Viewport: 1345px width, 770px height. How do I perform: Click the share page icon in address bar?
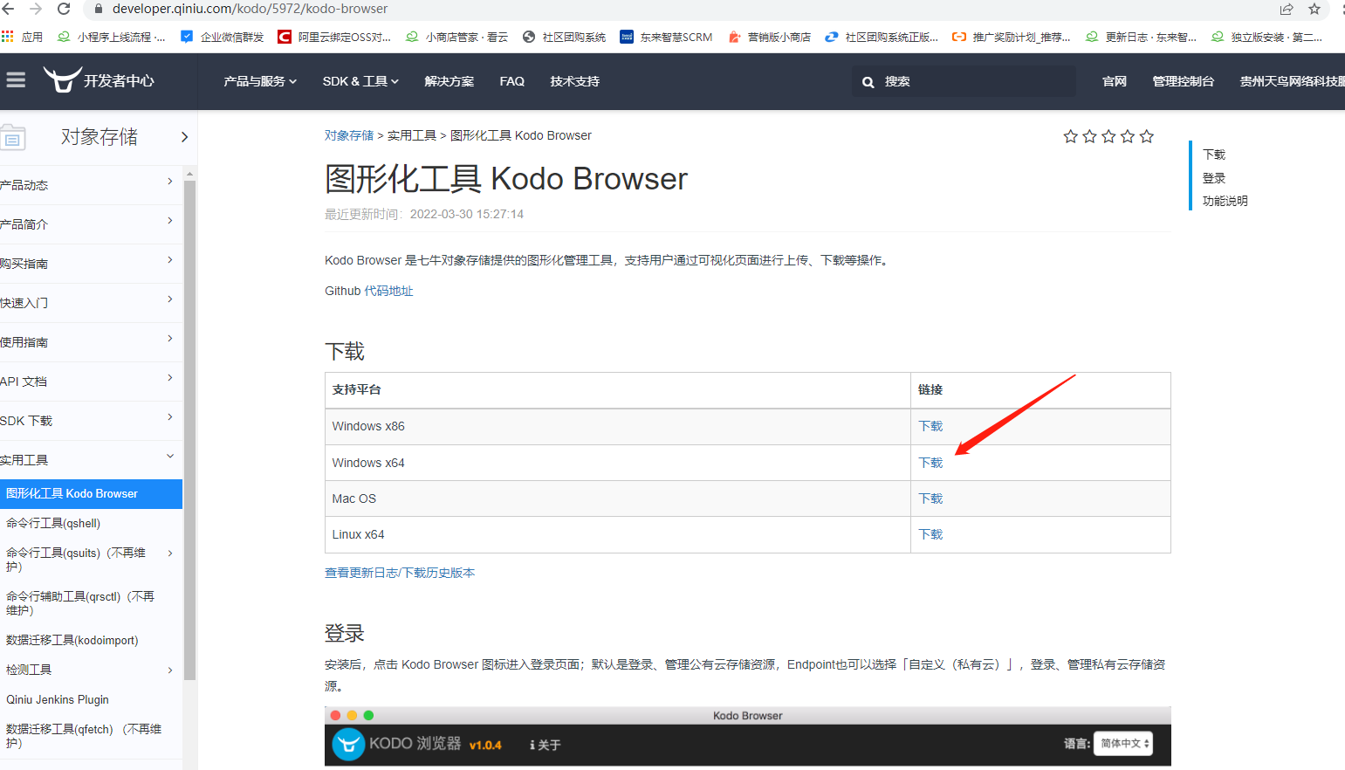point(1287,9)
